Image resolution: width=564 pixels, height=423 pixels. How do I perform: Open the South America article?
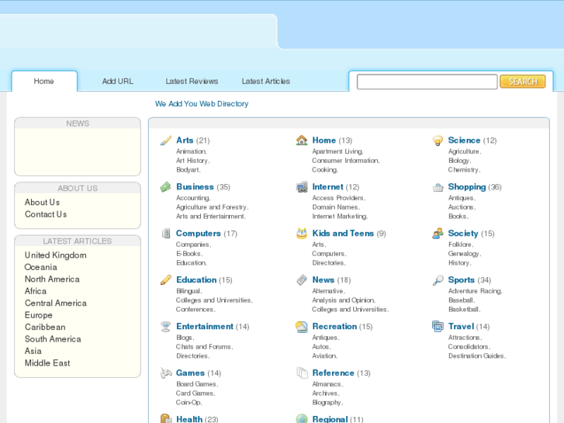[53, 338]
